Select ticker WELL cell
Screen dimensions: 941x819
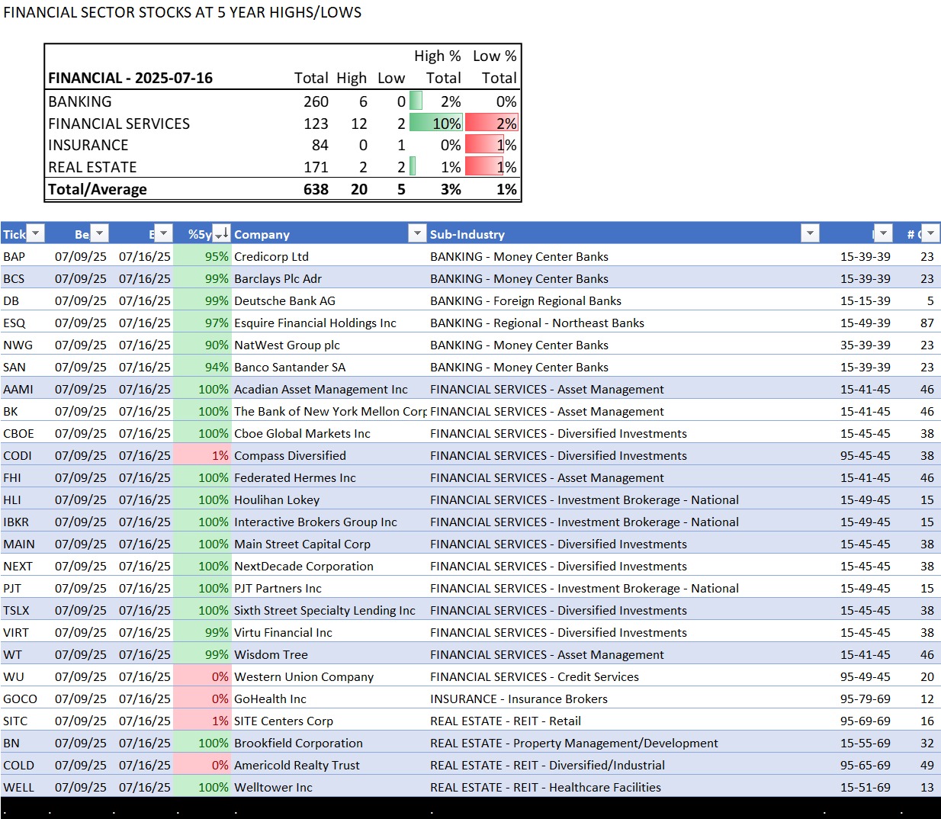pyautogui.click(x=18, y=787)
